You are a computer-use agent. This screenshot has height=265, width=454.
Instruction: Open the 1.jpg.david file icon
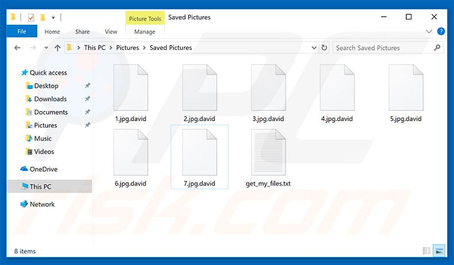coord(130,87)
